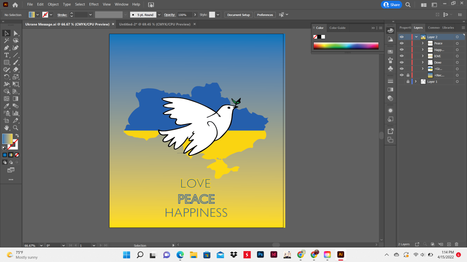Pick the Zoom tool in toolbar
The width and height of the screenshot is (467, 262).
(16, 128)
